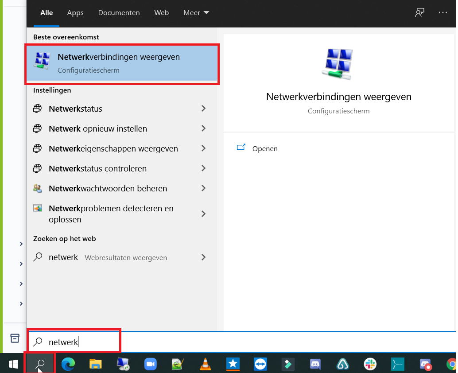Image resolution: width=458 pixels, height=373 pixels.
Task: Switch to the Apps tab
Action: pyautogui.click(x=75, y=13)
